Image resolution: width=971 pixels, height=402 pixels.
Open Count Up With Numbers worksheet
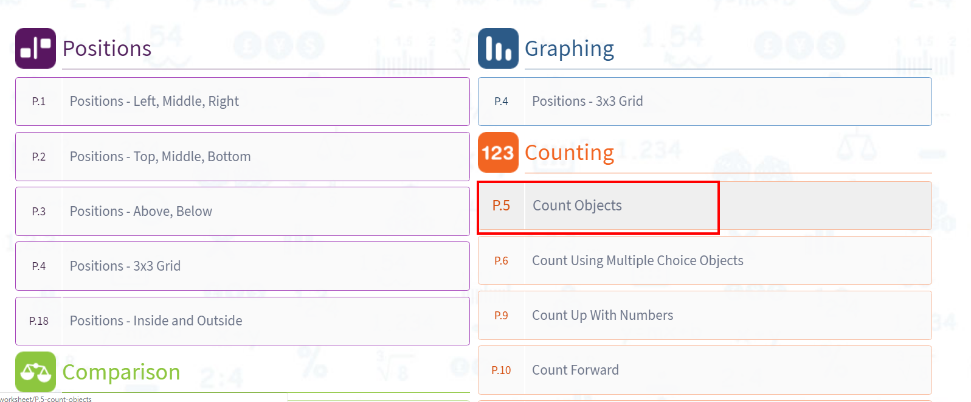click(603, 316)
